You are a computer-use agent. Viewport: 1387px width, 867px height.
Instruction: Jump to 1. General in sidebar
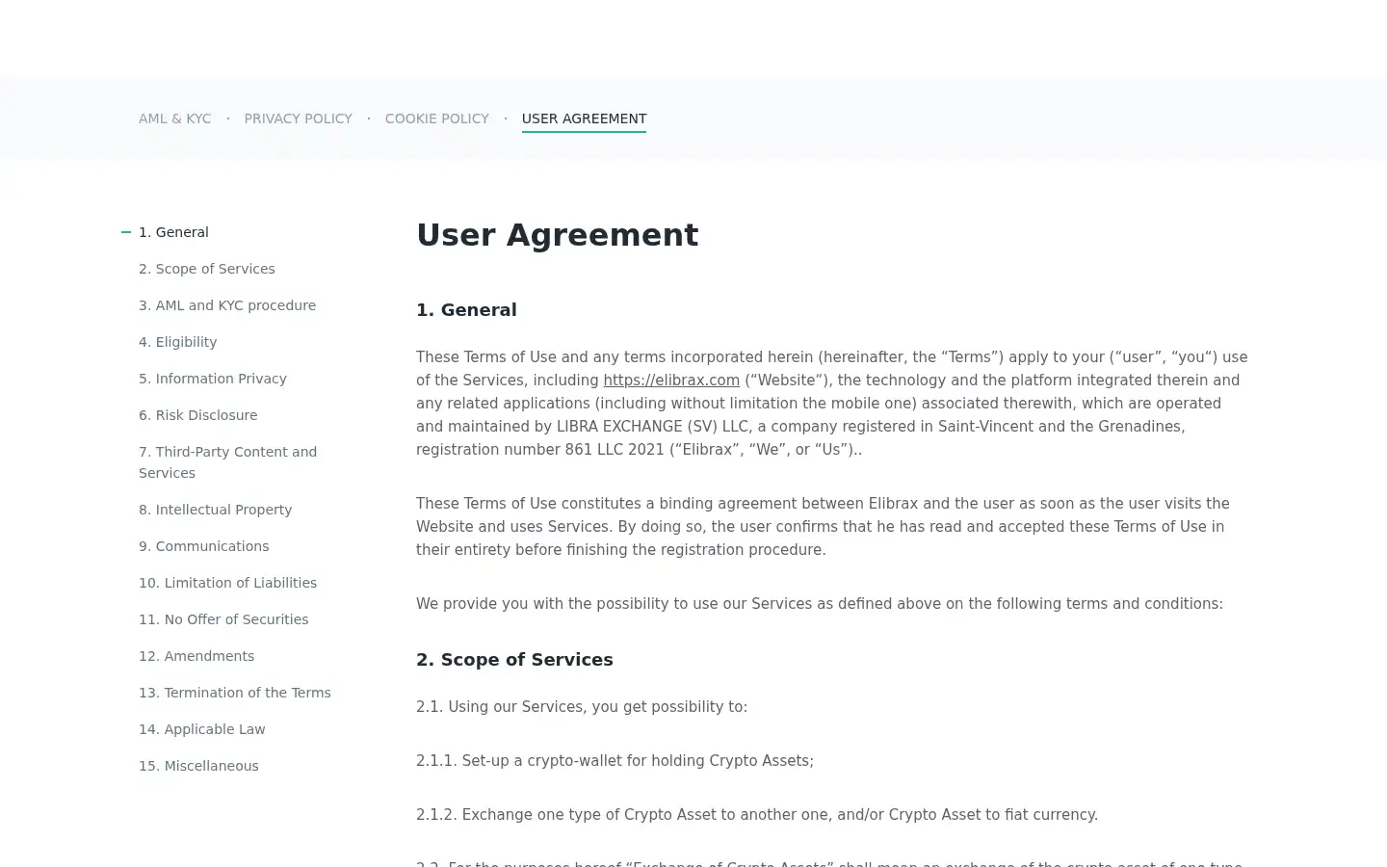point(173,232)
